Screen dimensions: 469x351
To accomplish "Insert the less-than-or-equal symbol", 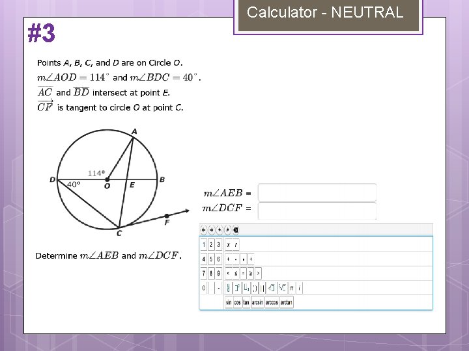I will click(x=236, y=274).
